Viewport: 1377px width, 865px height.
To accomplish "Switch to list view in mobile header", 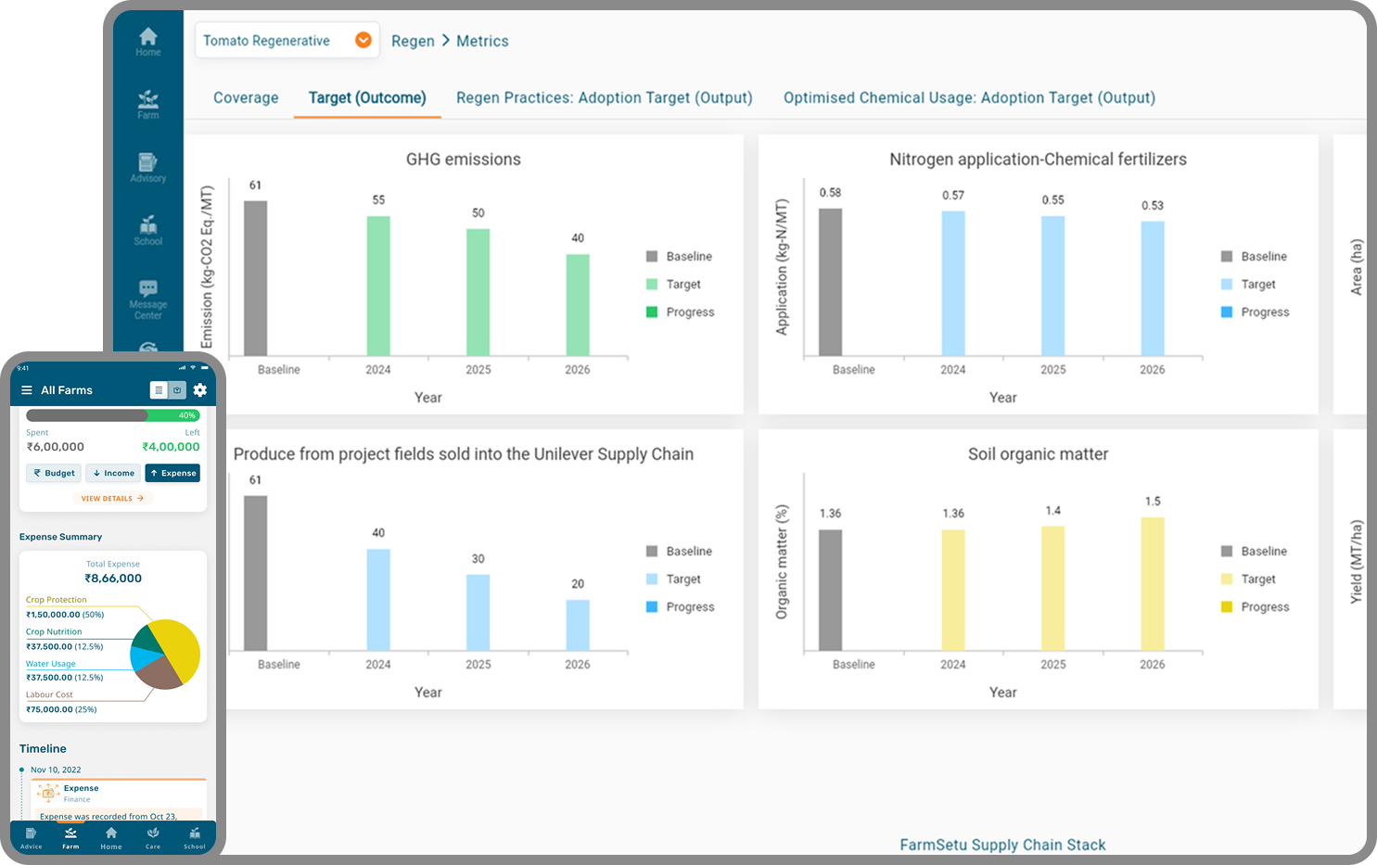I will (159, 390).
